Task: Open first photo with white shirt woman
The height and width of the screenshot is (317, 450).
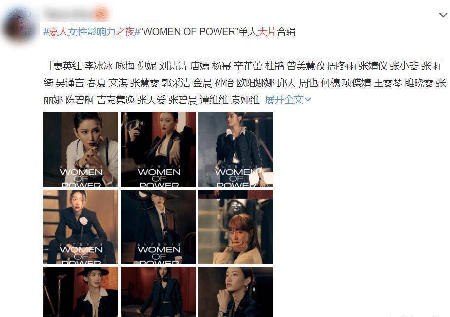Action: point(81,149)
